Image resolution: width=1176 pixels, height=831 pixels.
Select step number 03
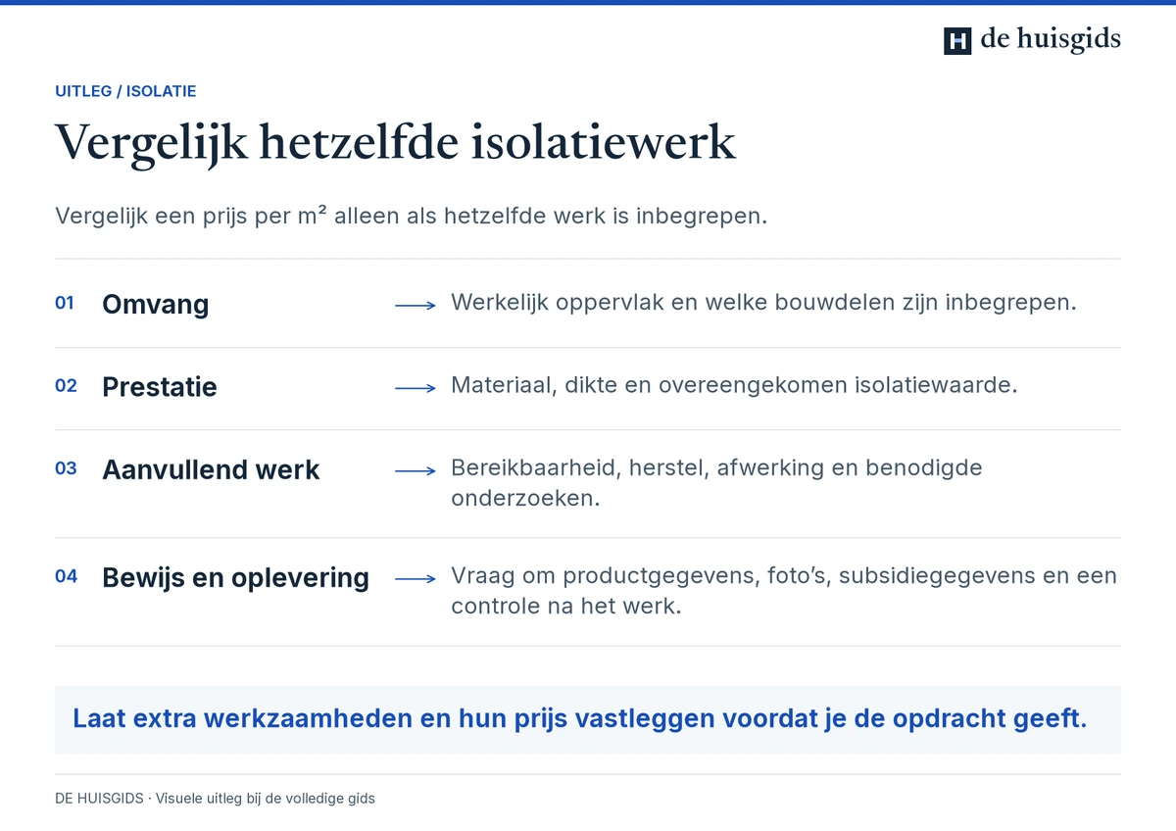[x=66, y=468]
